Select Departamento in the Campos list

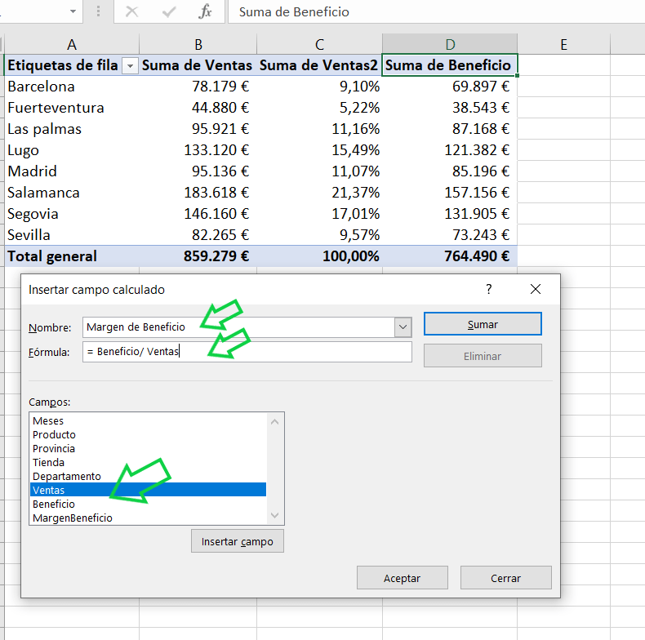(148, 476)
